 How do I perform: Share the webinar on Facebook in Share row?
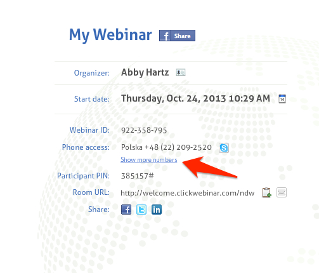coord(126,210)
